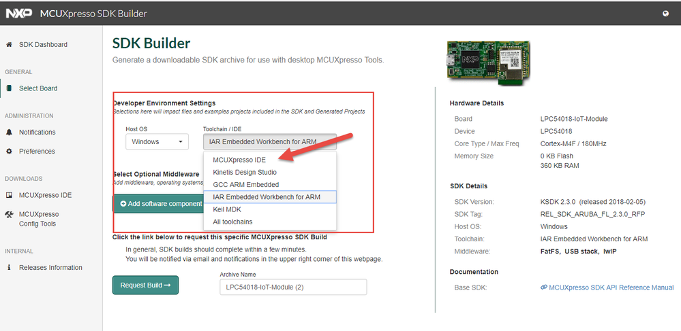Click the Request Build button
Image resolution: width=681 pixels, height=331 pixels.
[145, 285]
